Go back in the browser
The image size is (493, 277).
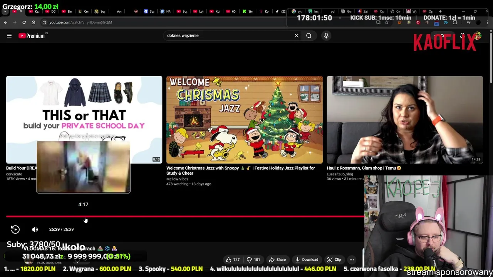pos(5,22)
